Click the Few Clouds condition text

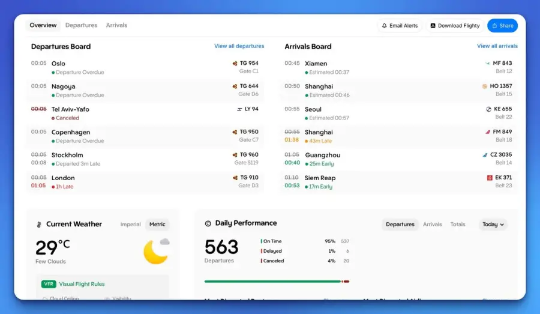pyautogui.click(x=50, y=262)
